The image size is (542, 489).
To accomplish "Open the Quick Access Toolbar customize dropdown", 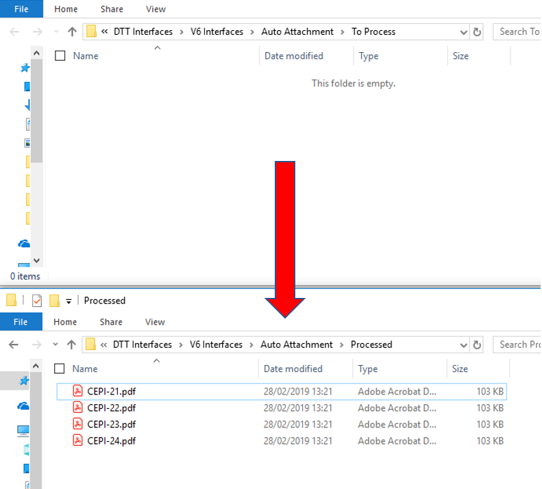I will coord(69,301).
